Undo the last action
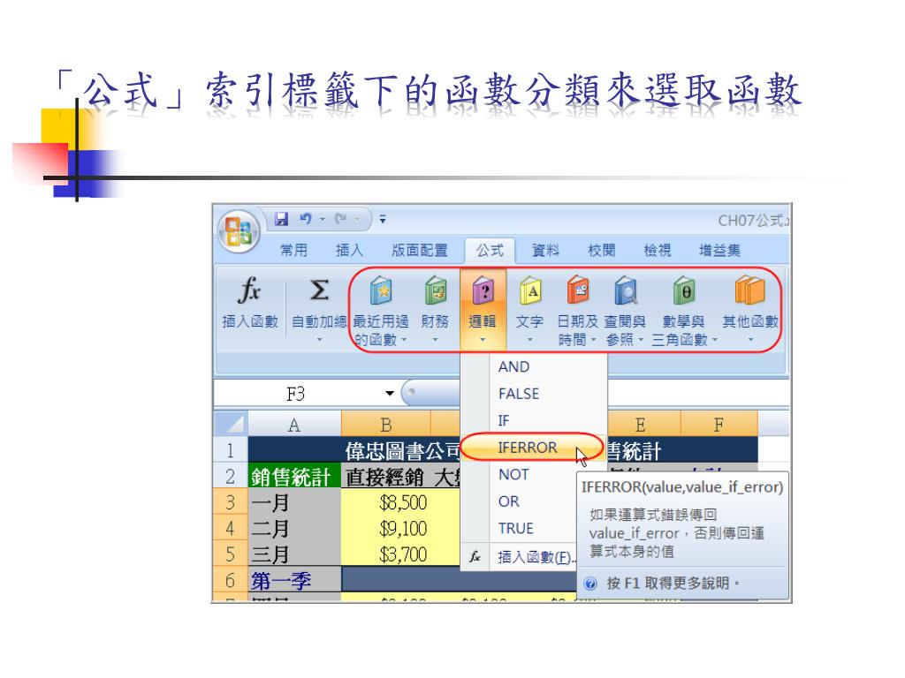Image resolution: width=905 pixels, height=678 pixels. [x=305, y=219]
